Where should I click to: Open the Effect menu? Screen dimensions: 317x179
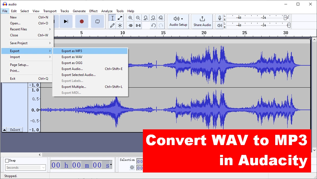click(x=93, y=11)
